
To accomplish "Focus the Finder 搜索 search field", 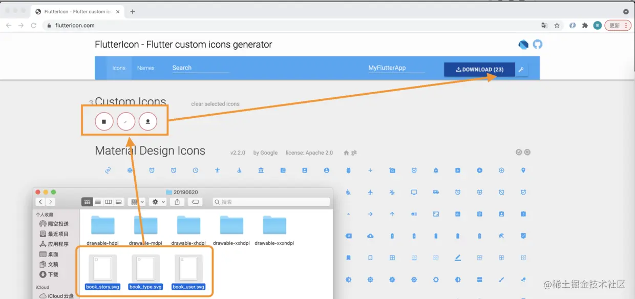I will pyautogui.click(x=271, y=202).
